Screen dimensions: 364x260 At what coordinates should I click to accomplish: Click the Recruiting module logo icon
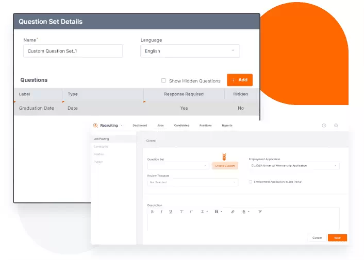95,125
